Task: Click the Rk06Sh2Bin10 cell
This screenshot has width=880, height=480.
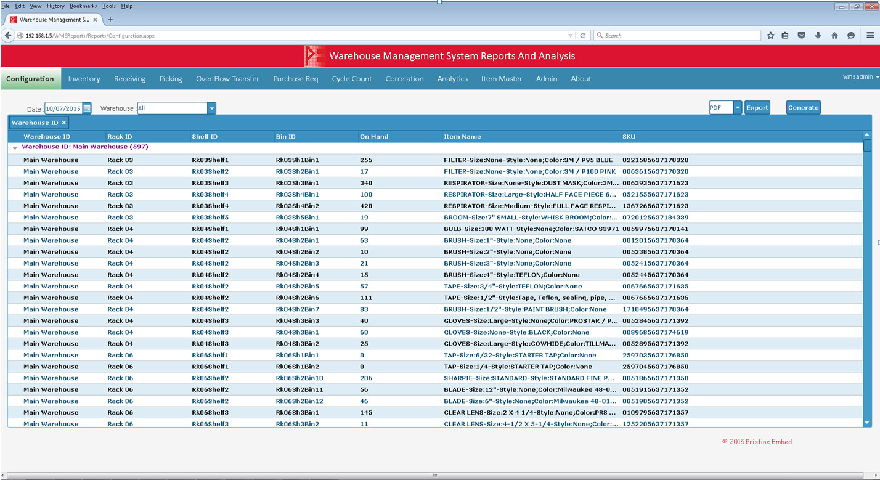Action: (x=299, y=378)
